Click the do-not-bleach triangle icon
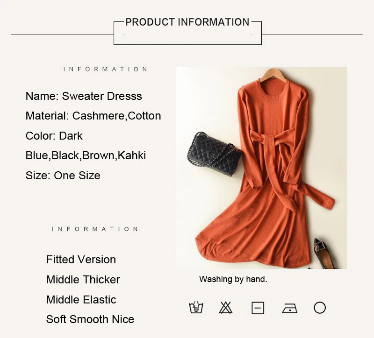The width and height of the screenshot is (374, 338). coord(225,308)
